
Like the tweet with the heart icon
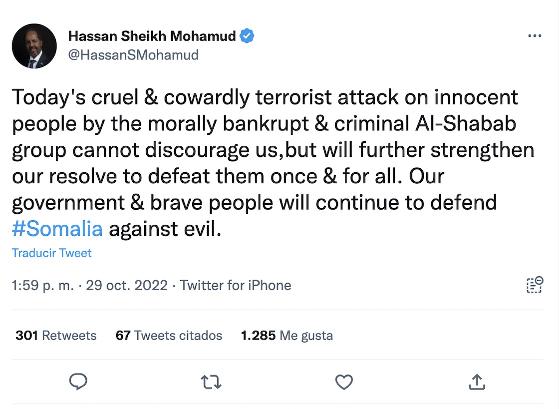[x=344, y=383]
